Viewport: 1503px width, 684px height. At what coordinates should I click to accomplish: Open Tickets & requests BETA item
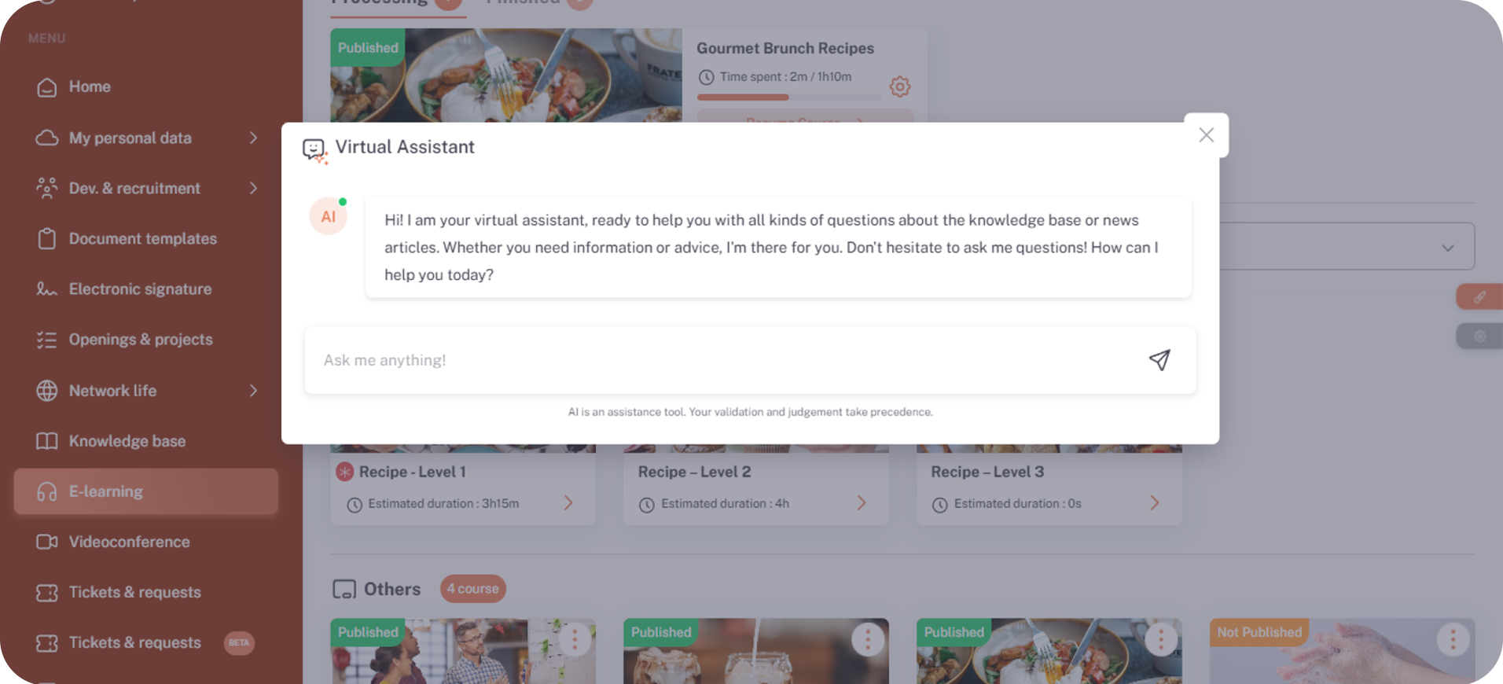(134, 643)
